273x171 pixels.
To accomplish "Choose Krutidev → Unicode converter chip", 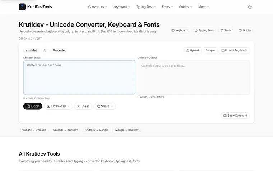I will [34, 130].
